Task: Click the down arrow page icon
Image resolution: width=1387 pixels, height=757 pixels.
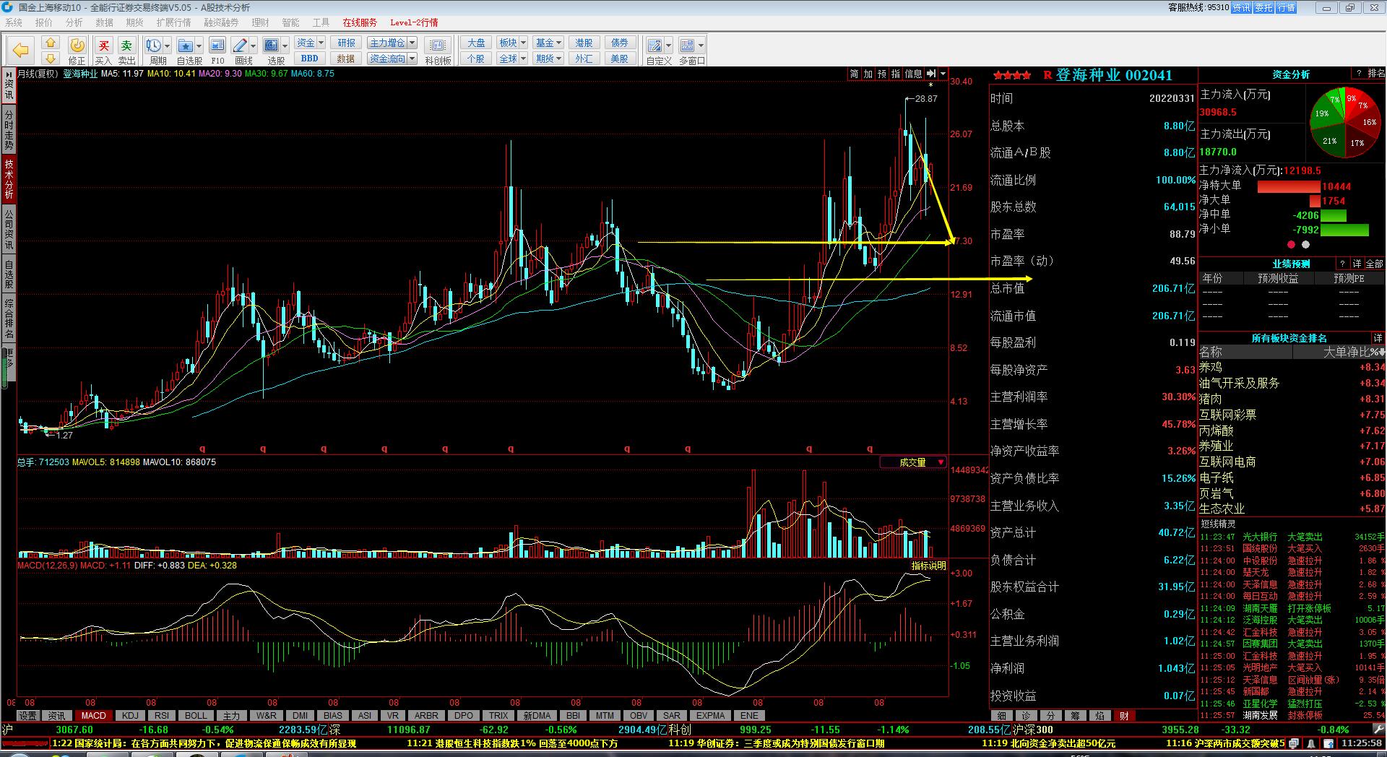Action: coord(50,58)
